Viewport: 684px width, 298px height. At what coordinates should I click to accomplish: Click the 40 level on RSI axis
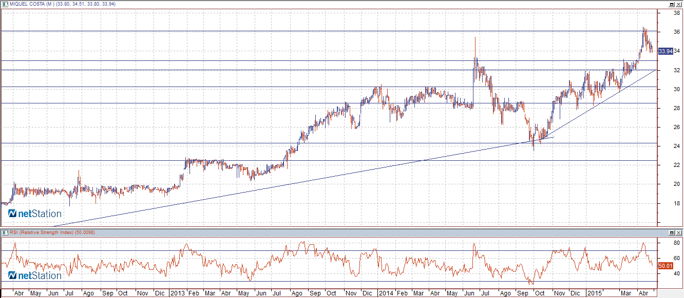677,273
